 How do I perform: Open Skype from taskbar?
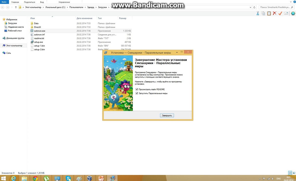68,178
